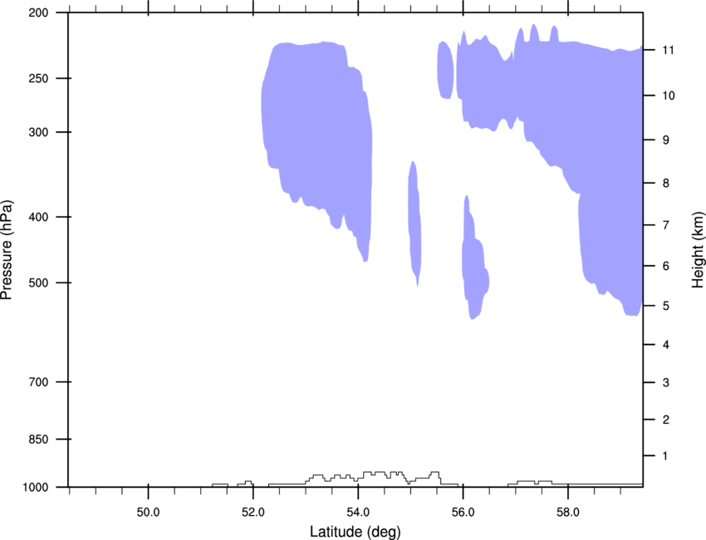Image resolution: width=706 pixels, height=540 pixels.
Task: Select the 250 pressure tick label
Action: tap(38, 78)
